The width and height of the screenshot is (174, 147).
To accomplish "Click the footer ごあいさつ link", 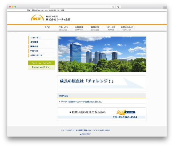I will [70, 130].
